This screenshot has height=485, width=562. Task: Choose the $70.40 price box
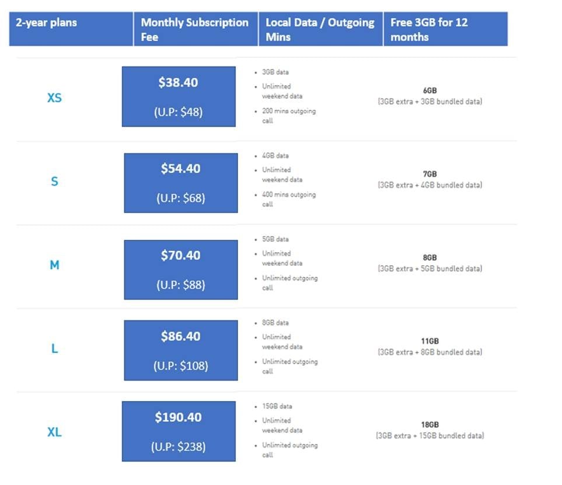coord(181,270)
